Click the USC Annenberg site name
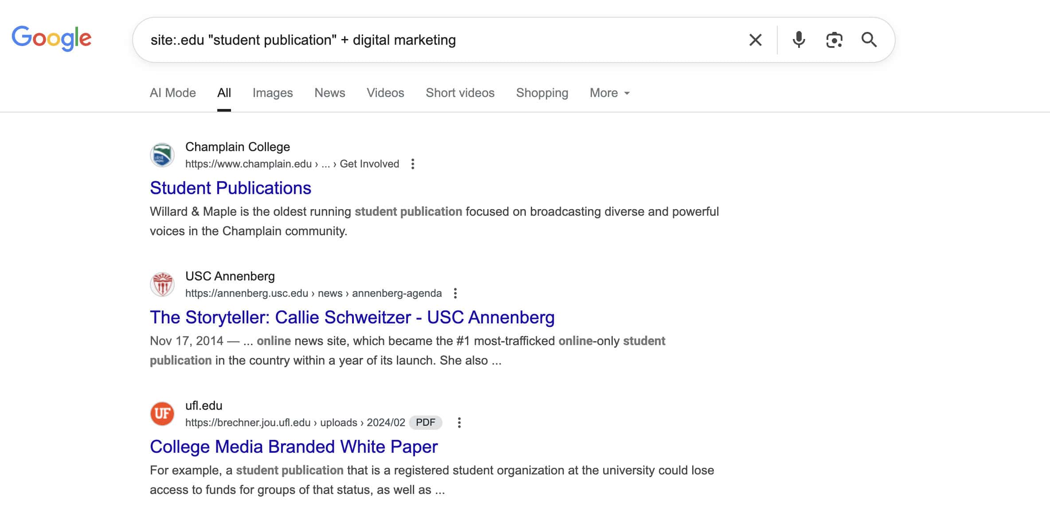 click(x=230, y=276)
